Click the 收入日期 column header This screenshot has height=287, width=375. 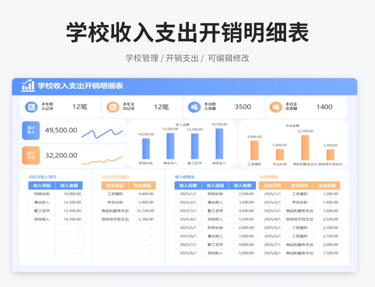coord(188,185)
